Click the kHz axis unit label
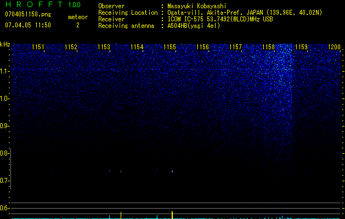 tap(5, 44)
